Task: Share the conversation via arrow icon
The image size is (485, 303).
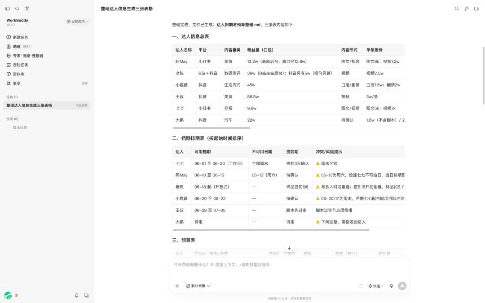Action: click(x=467, y=9)
